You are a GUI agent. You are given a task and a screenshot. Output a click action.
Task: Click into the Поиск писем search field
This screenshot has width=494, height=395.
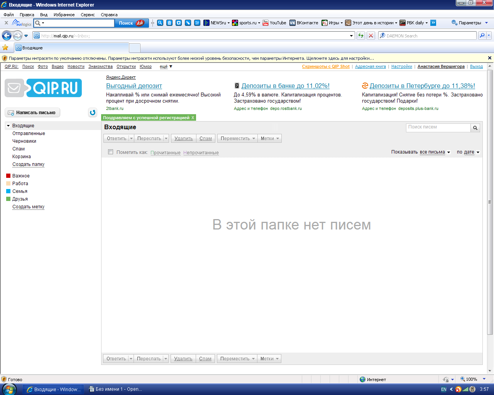click(438, 127)
